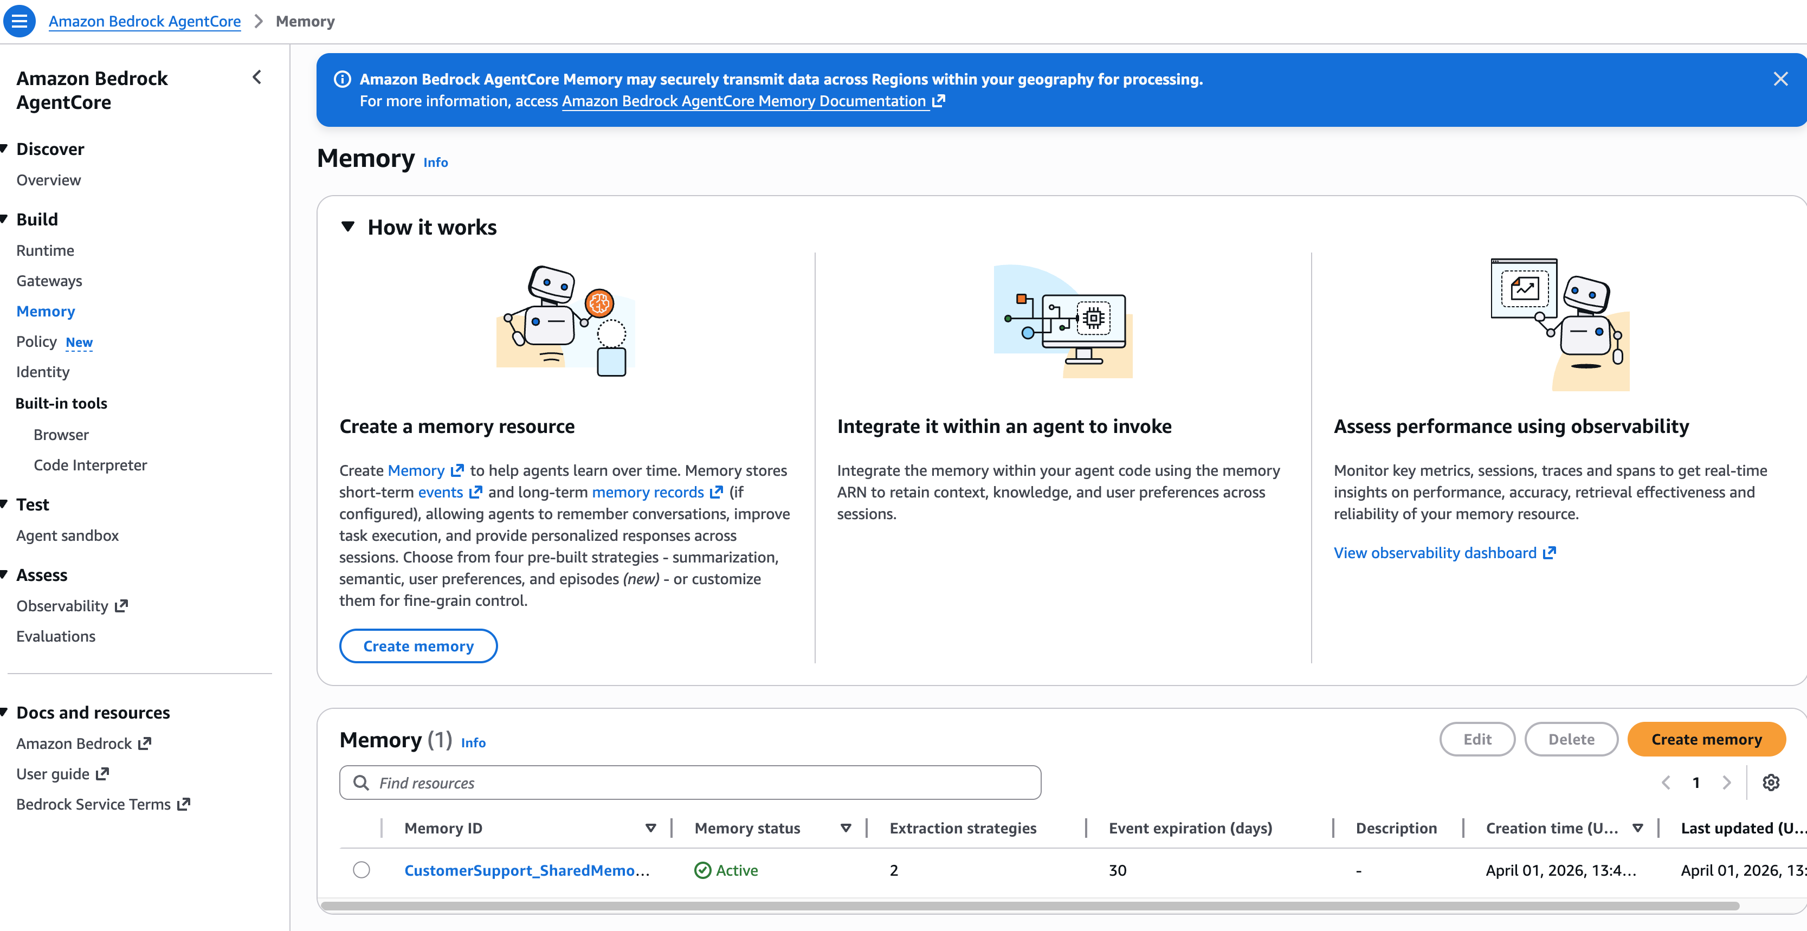Dismiss the blue info banner
Screen dimensions: 1807x931
1780,79
